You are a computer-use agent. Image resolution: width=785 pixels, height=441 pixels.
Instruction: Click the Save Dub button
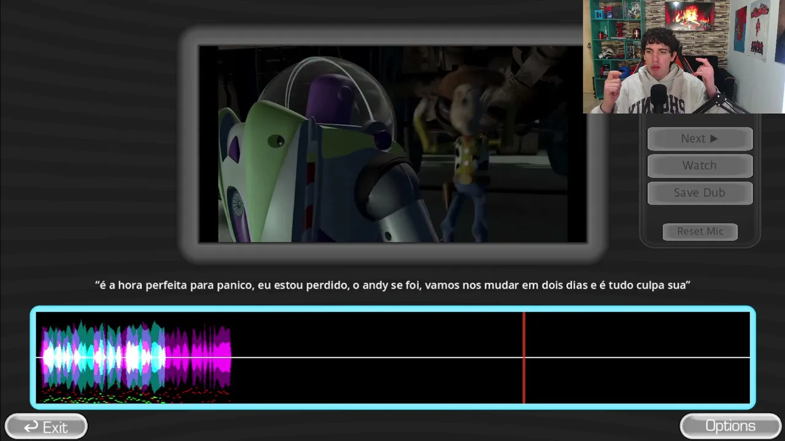click(x=700, y=192)
